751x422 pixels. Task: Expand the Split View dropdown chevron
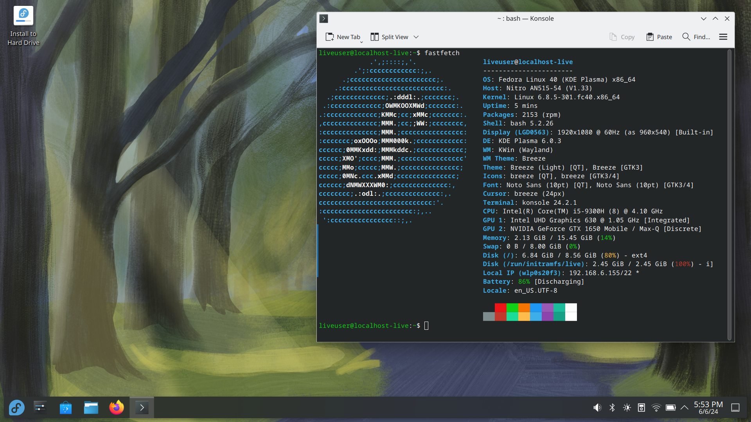point(416,37)
